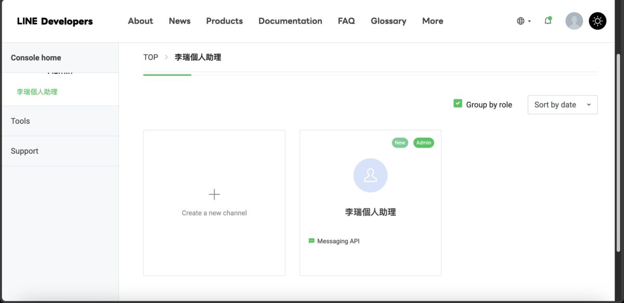Toggle the dark mode sun icon
This screenshot has height=303, width=624.
pos(597,21)
